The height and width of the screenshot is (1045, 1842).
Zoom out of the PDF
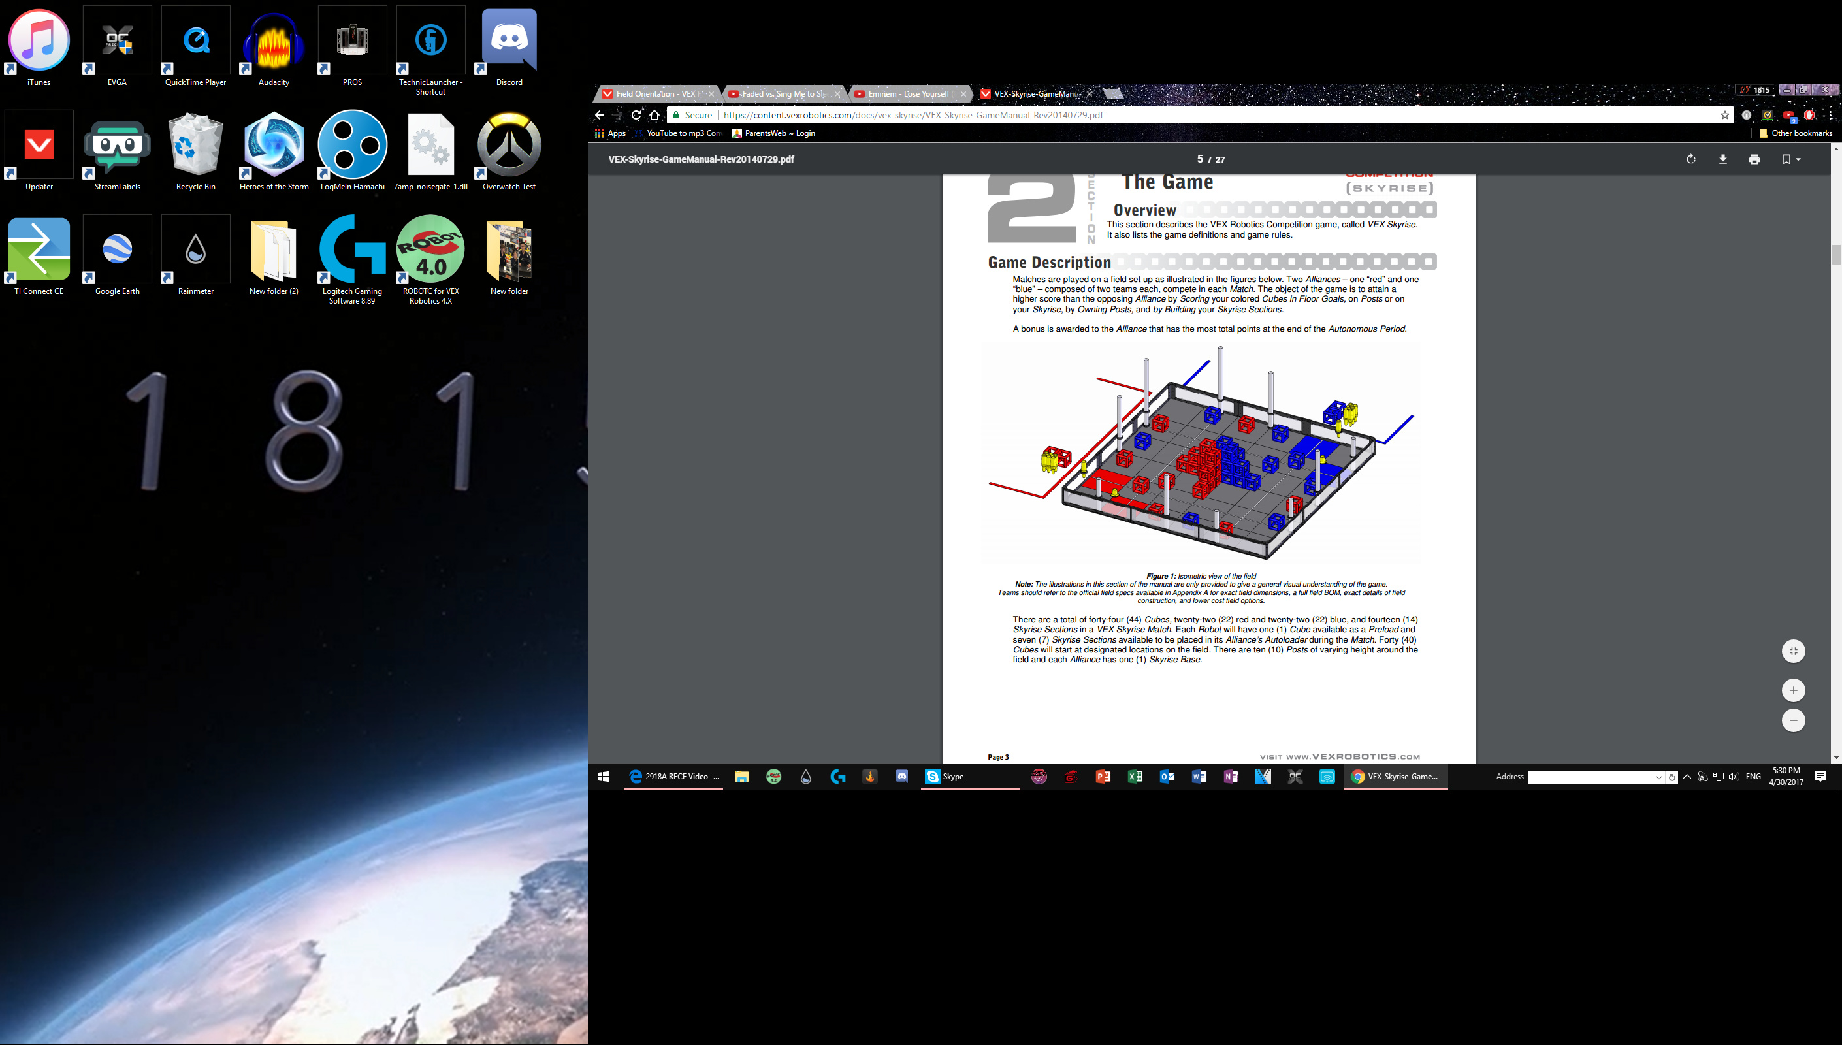(1793, 720)
